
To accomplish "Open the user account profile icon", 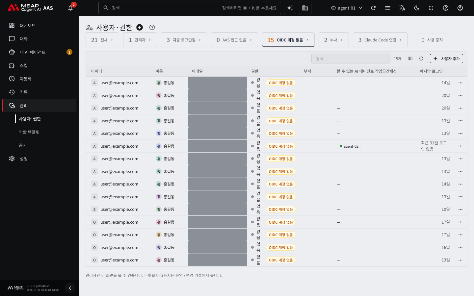I will click(460, 8).
